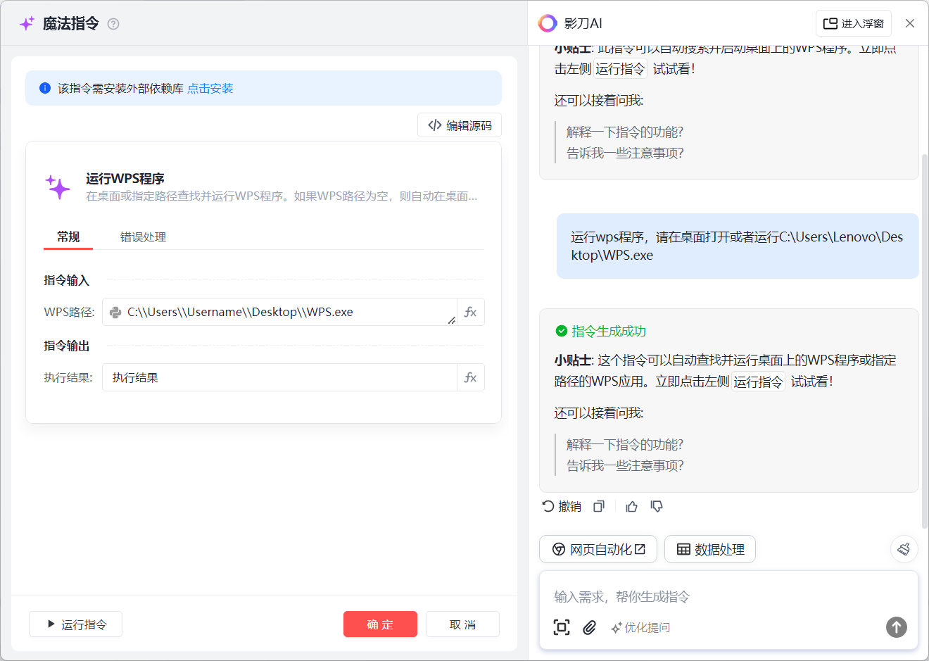The height and width of the screenshot is (661, 929).
Task: Give the response a thumbs down
Action: click(657, 506)
